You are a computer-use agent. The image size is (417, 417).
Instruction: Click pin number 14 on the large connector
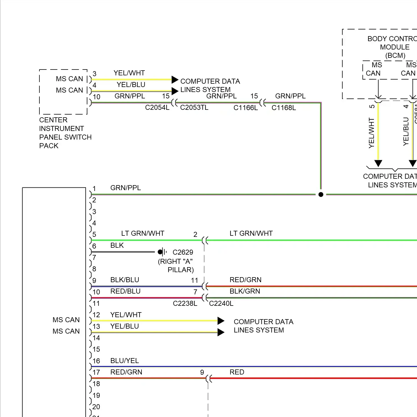tap(96, 338)
